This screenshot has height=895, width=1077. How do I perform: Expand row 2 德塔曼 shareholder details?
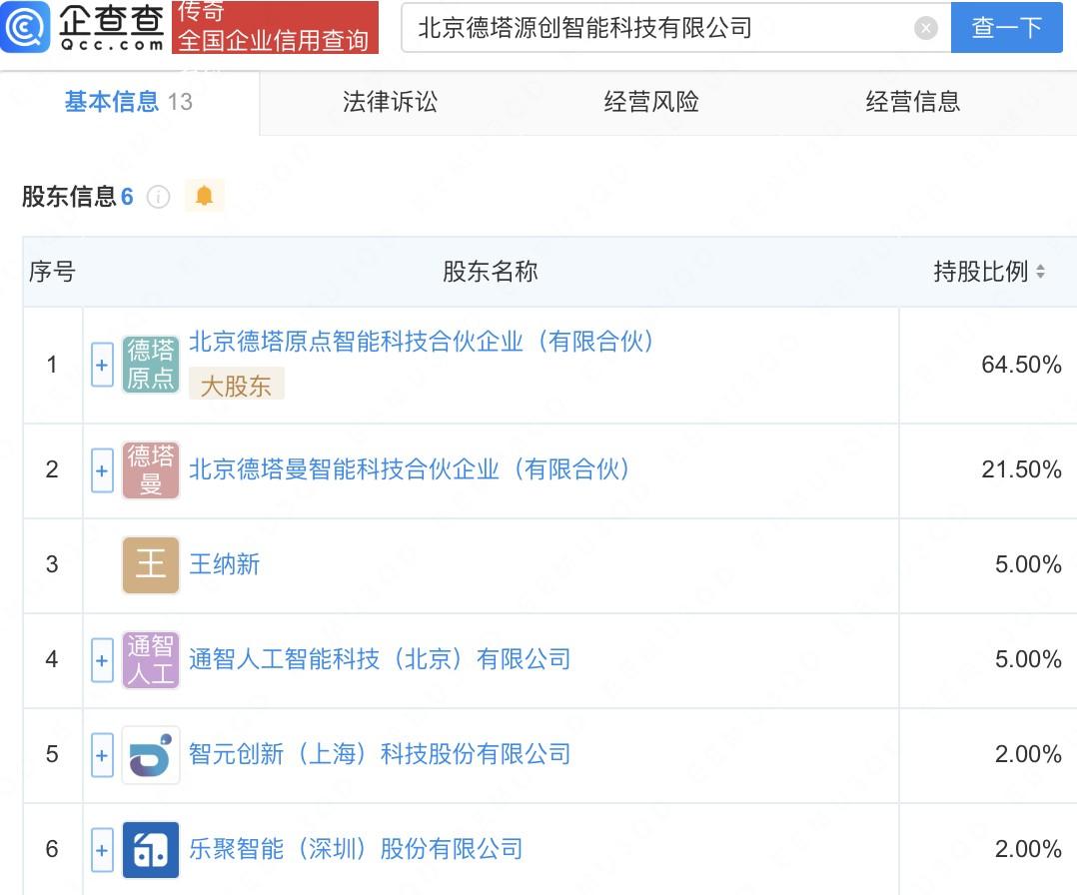click(102, 470)
